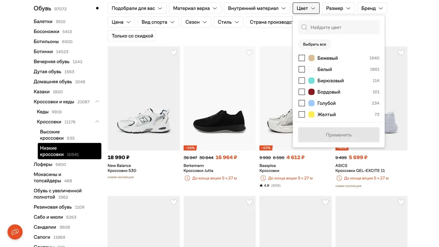Click the search magnifier in color filter

click(x=304, y=27)
